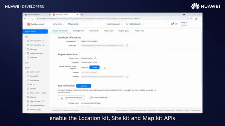This screenshot has height=126, width=225.
Task: Click the browser address bar URL
Action: pos(90,19)
